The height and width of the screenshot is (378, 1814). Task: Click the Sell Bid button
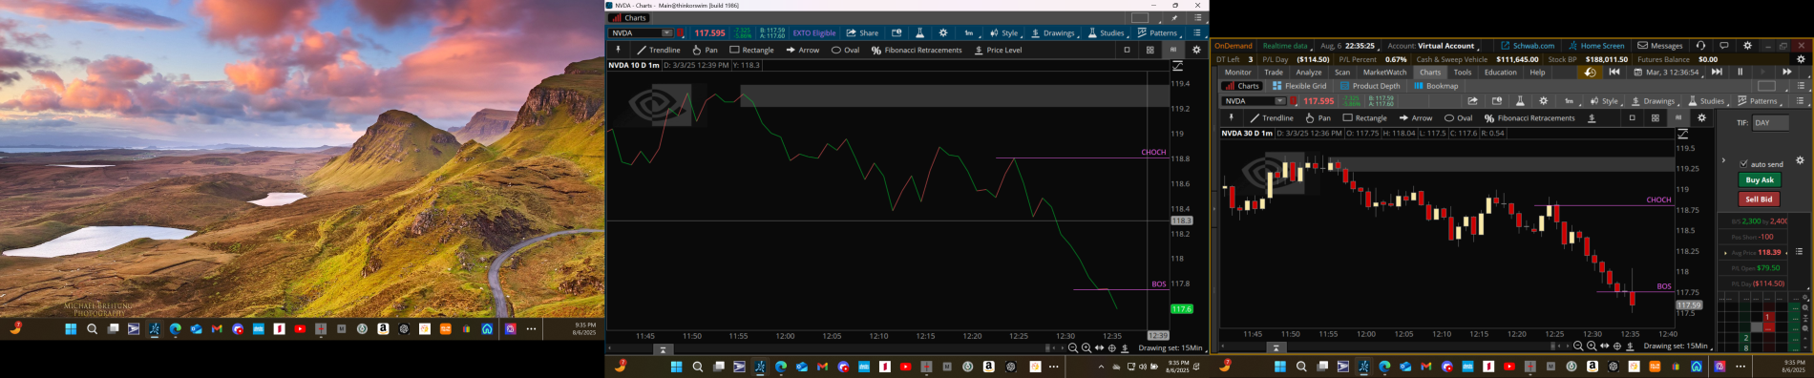click(1759, 199)
